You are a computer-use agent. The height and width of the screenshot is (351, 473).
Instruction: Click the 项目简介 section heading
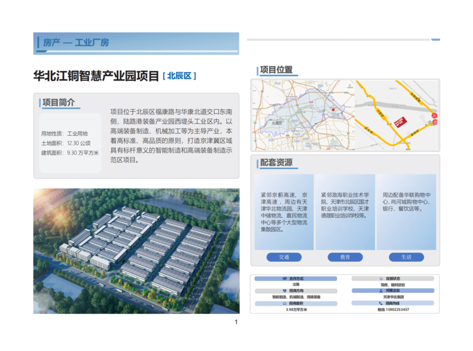[x=59, y=103]
